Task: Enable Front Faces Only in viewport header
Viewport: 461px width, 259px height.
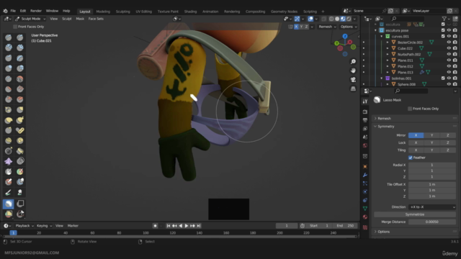Action: click(15, 27)
